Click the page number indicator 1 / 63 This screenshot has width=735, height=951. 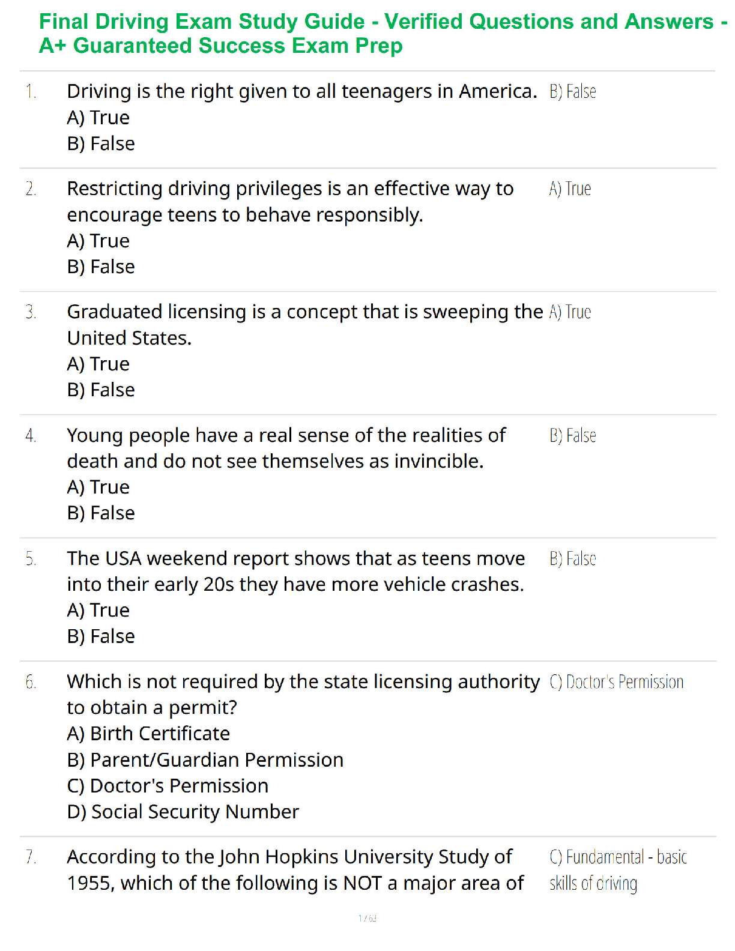(x=367, y=918)
